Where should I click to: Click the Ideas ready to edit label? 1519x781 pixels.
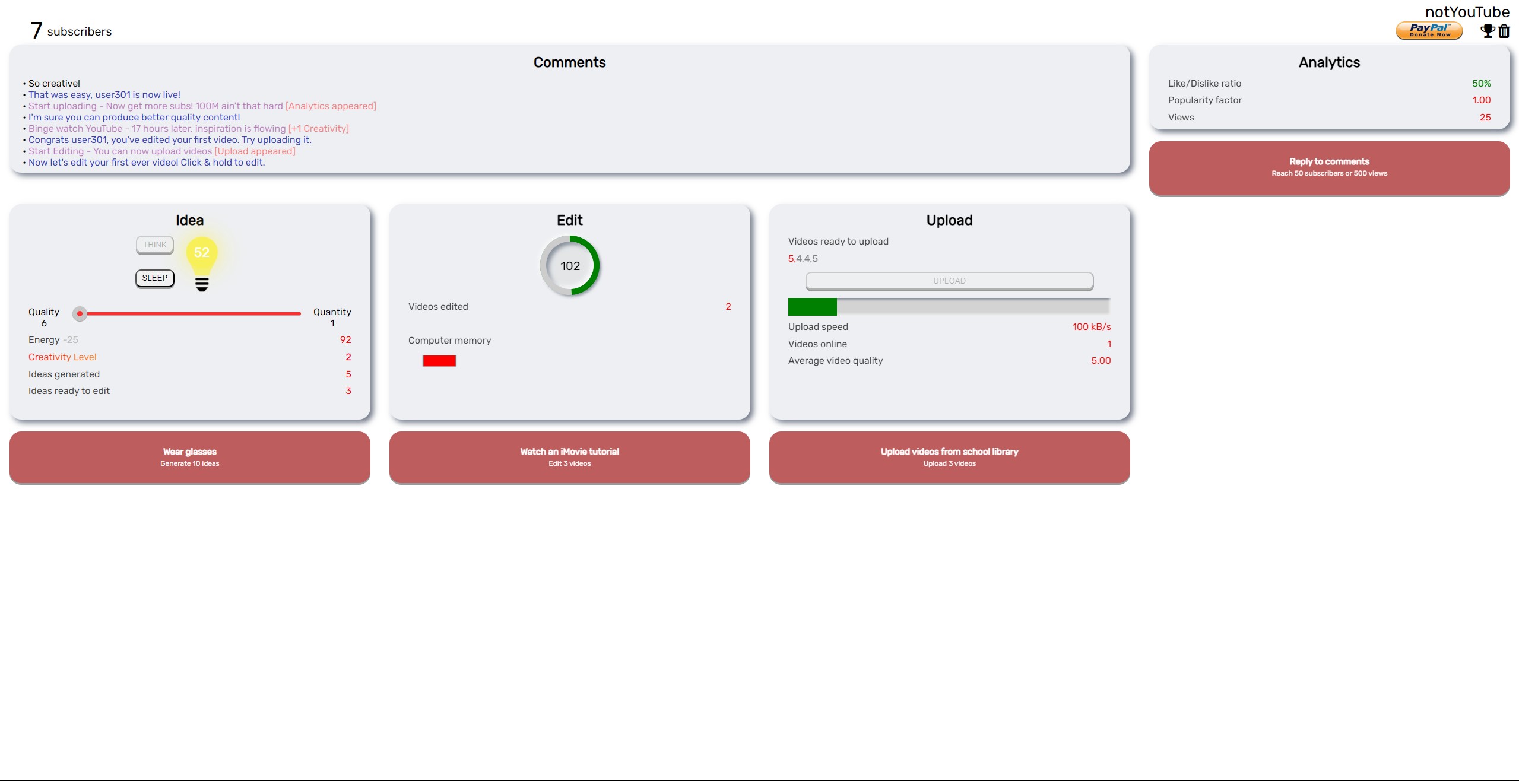pos(69,391)
